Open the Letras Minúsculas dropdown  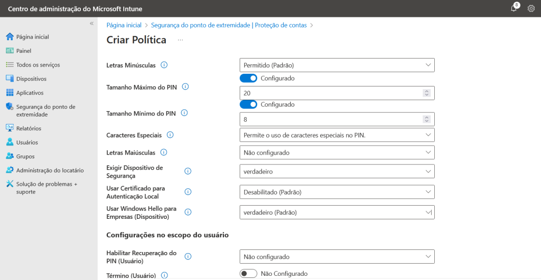pyautogui.click(x=337, y=65)
